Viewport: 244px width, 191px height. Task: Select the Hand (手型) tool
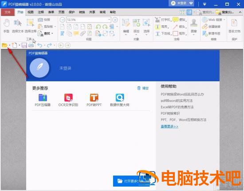(6, 26)
